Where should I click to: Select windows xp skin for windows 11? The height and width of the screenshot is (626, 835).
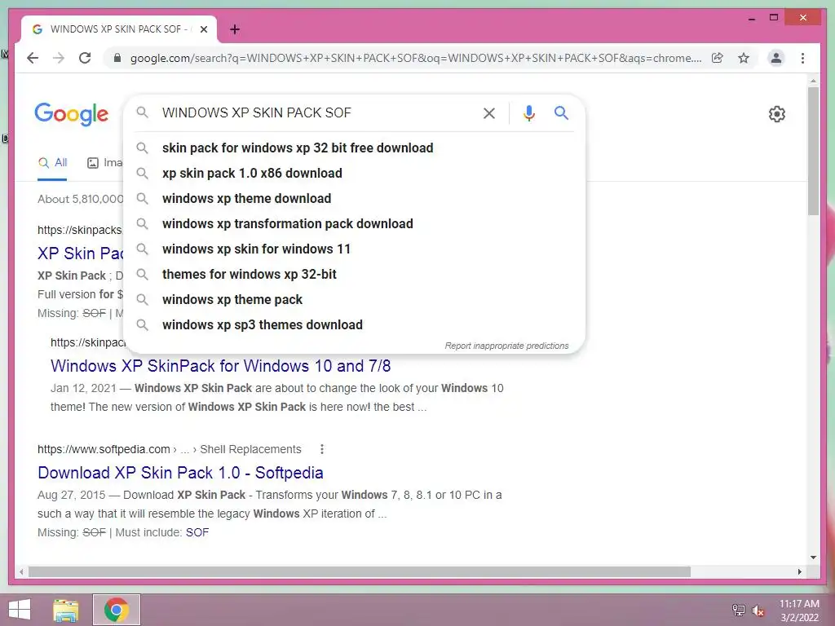pos(354,249)
